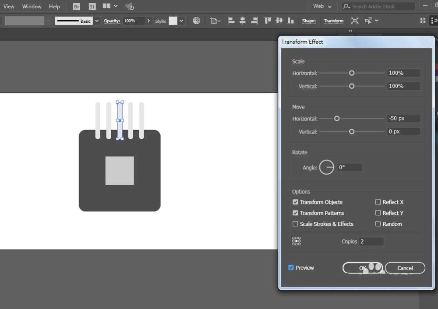This screenshot has height=309, width=438.
Task: Open the Window menu
Action: [x=32, y=7]
